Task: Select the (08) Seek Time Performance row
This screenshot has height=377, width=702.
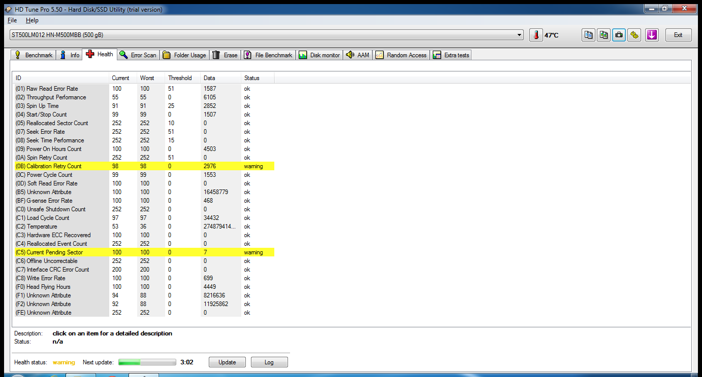Action: [144, 140]
